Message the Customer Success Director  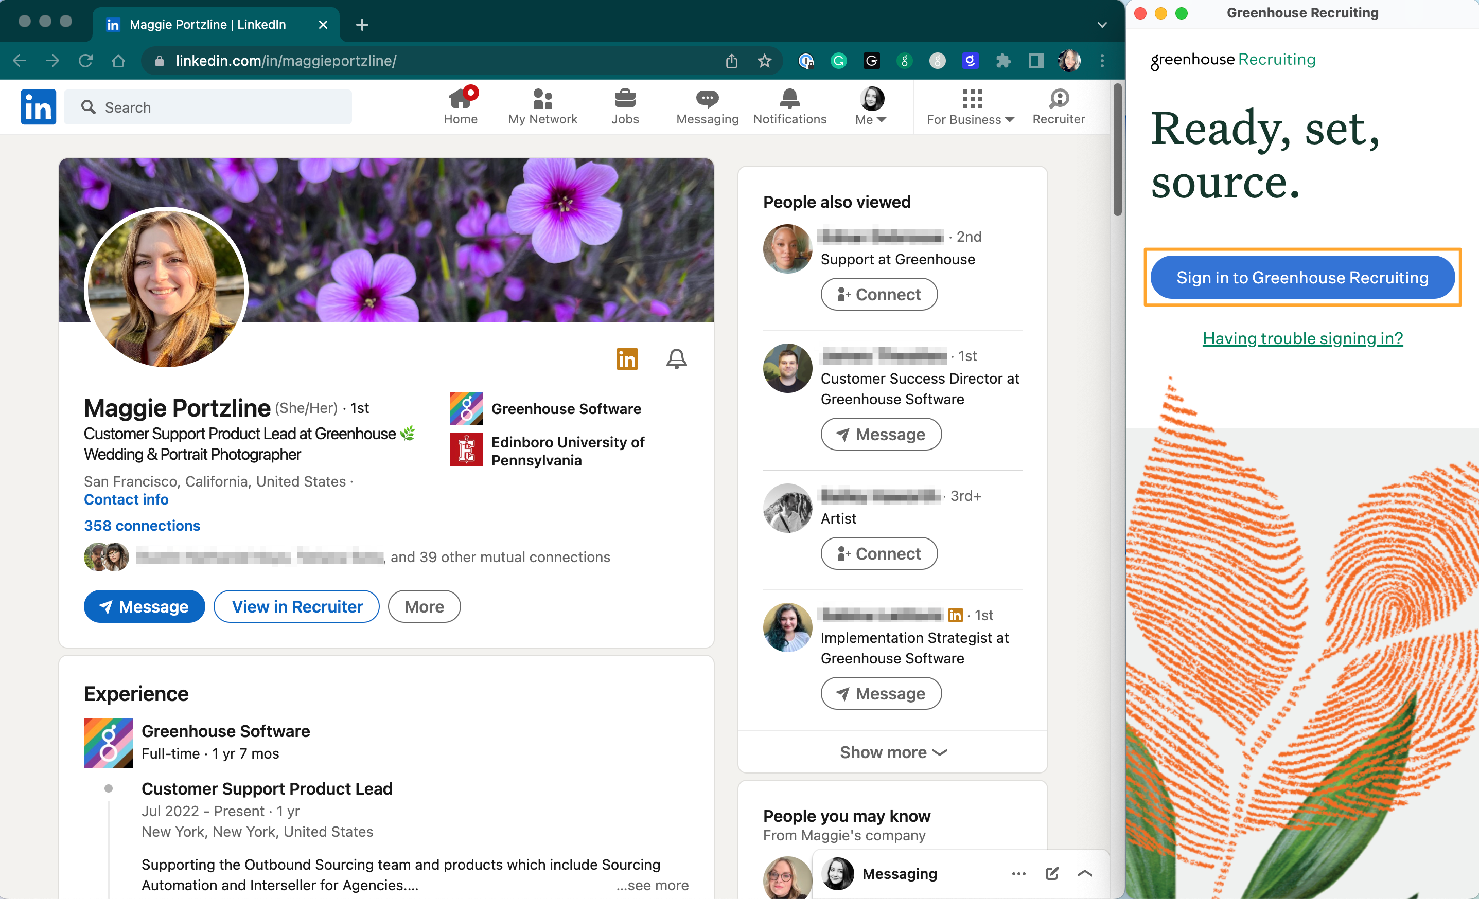point(881,434)
